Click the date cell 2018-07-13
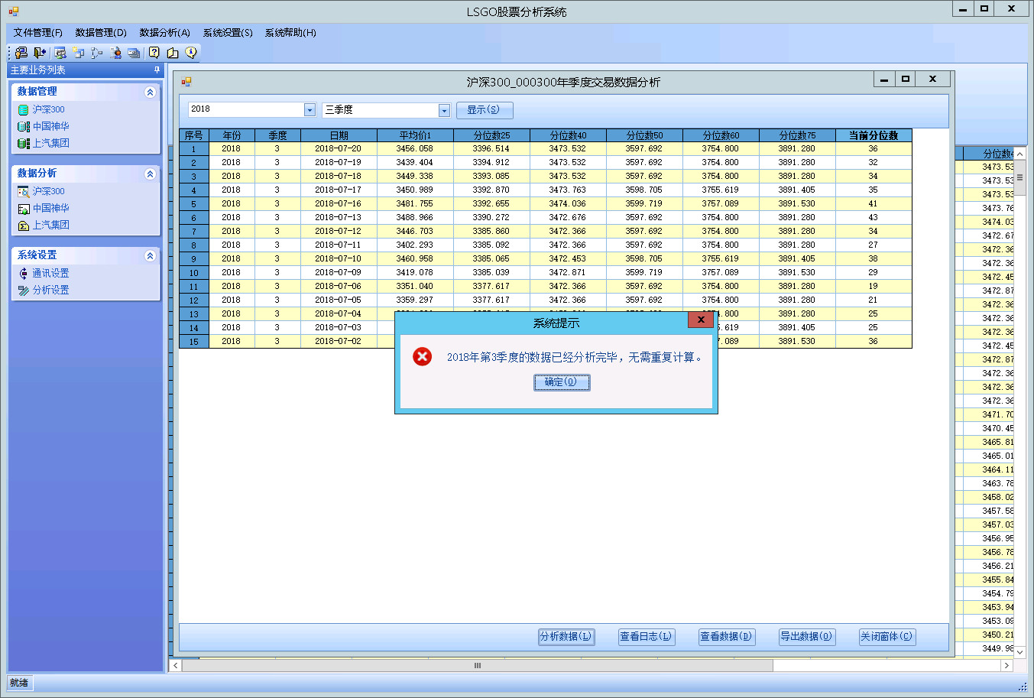 pos(339,218)
